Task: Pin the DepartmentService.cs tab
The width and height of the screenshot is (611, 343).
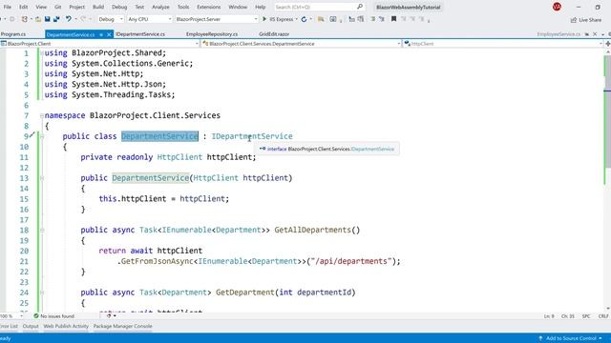Action: tap(101, 34)
